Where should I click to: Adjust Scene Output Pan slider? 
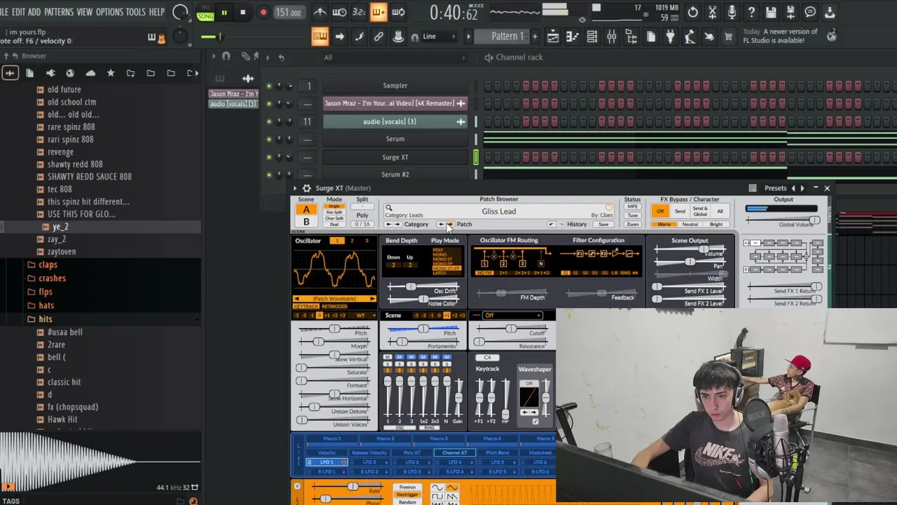[690, 262]
